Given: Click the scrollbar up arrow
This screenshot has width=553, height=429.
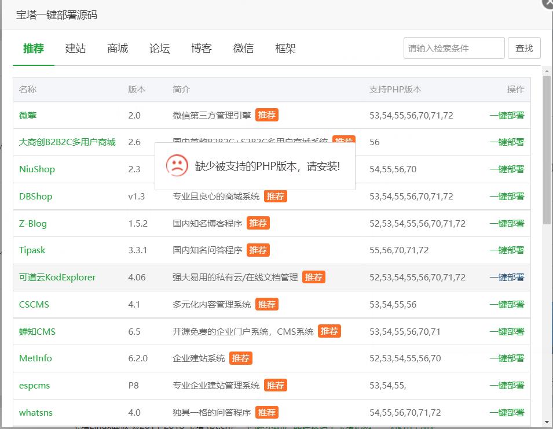Looking at the screenshot, I should click(547, 71).
